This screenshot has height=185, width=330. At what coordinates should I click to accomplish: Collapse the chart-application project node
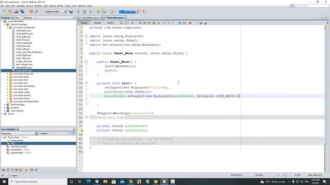[x=2, y=22]
